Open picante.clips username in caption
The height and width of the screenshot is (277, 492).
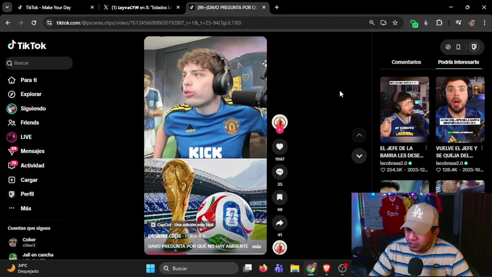(164, 236)
